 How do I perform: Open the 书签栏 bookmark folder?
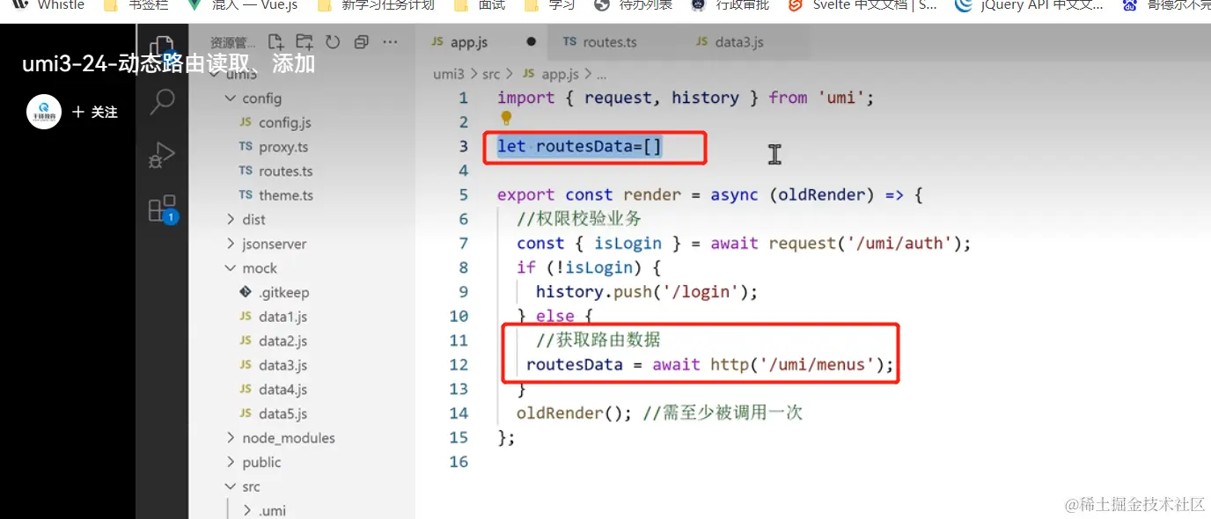coord(136,5)
